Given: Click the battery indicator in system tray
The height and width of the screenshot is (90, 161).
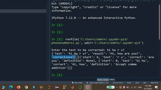Looking at the screenshot, I should click(x=112, y=87).
